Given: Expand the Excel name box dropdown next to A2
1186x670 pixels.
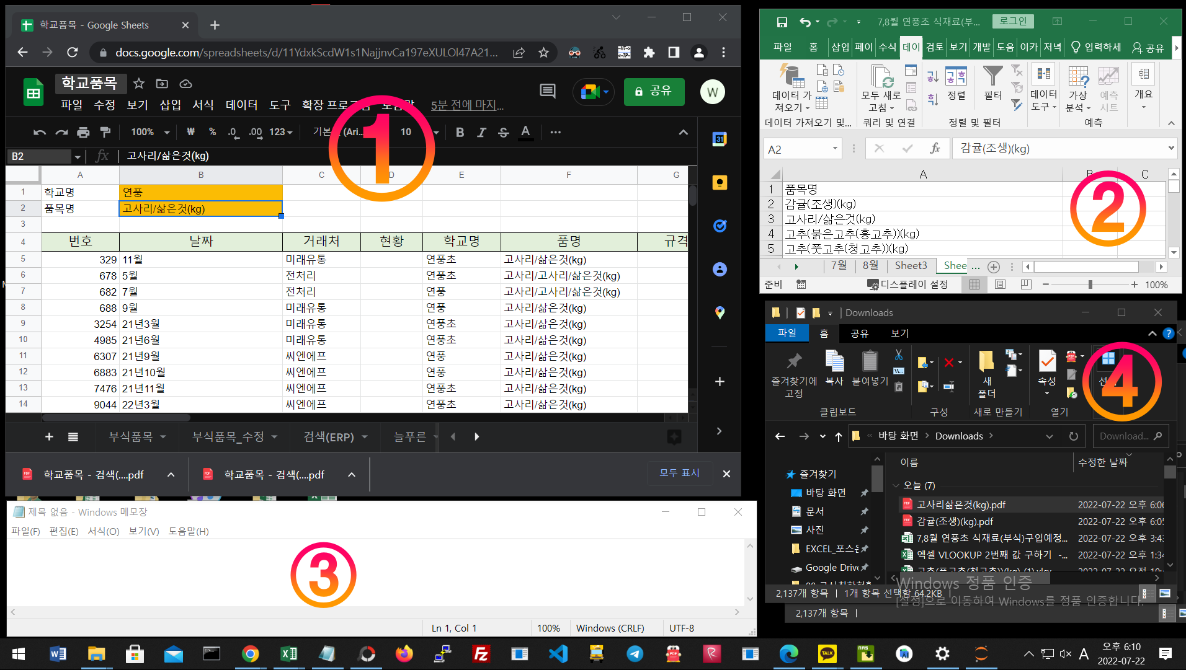Looking at the screenshot, I should [835, 149].
